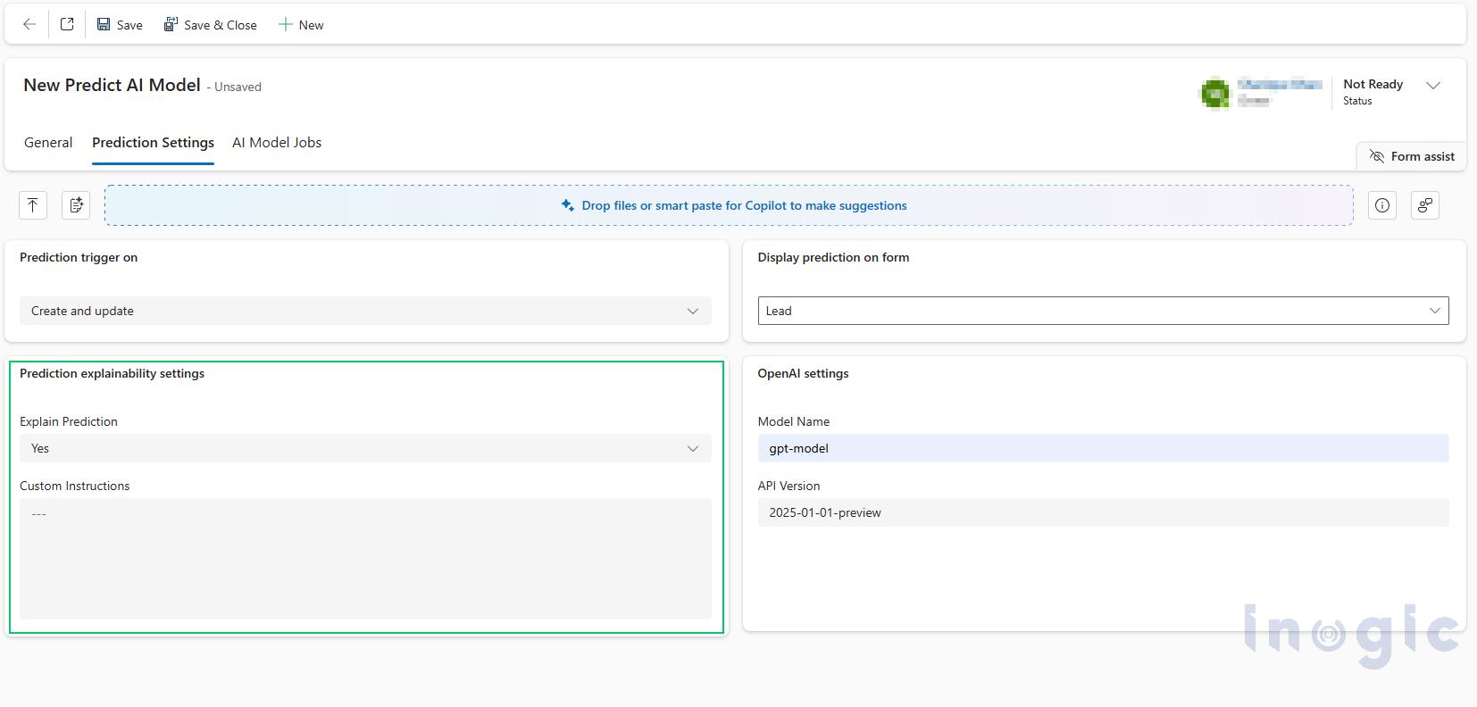Open the Display prediction on form dropdown

1103,311
